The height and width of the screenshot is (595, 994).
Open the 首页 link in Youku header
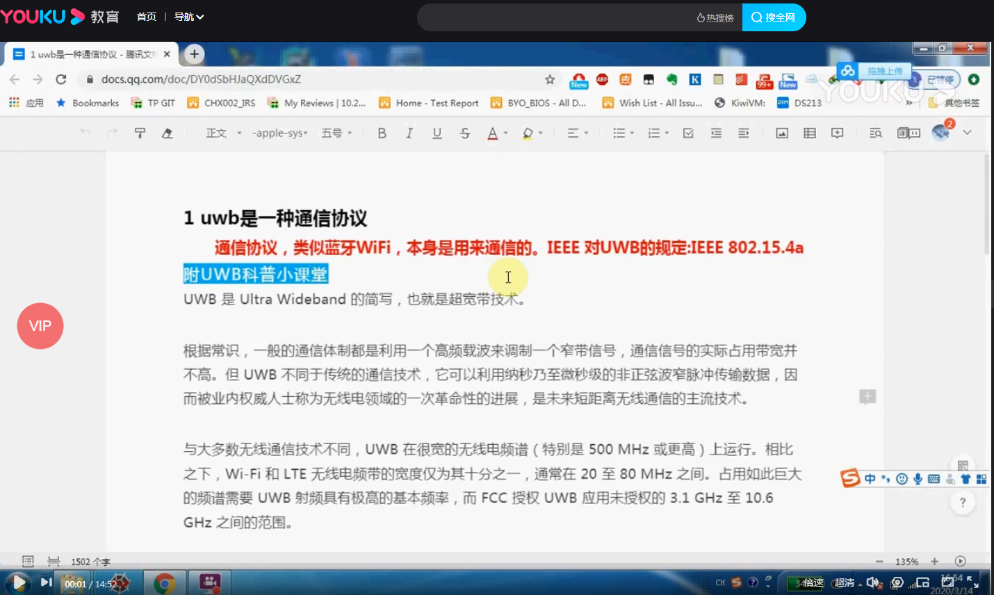coord(147,17)
